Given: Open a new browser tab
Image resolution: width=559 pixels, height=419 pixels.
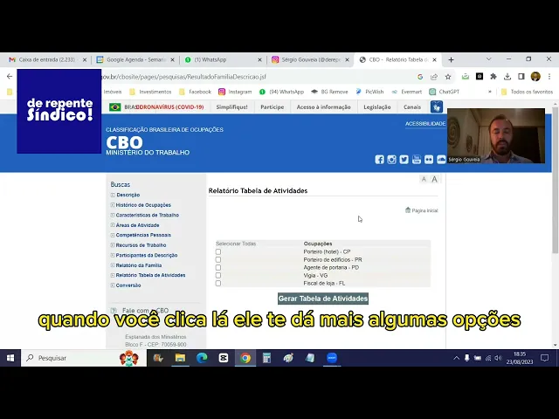Looking at the screenshot, I should (x=451, y=60).
